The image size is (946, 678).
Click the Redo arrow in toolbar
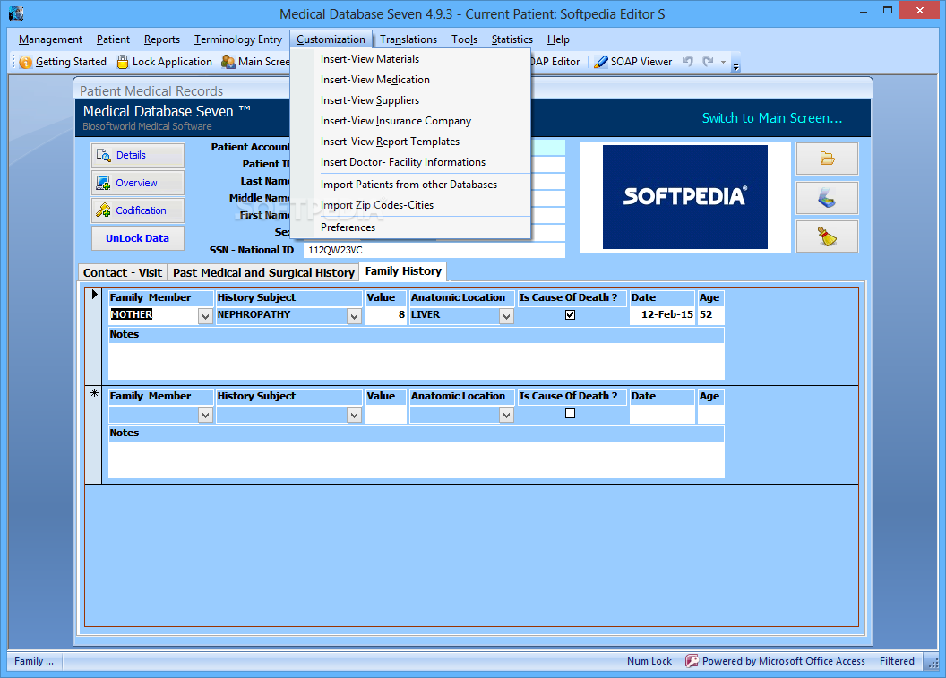[709, 61]
